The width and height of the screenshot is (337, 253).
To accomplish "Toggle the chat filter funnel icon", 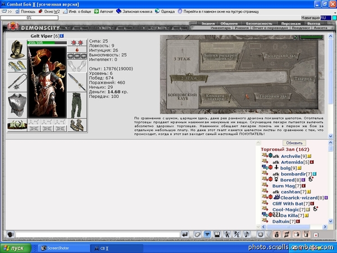I will 207,234.
